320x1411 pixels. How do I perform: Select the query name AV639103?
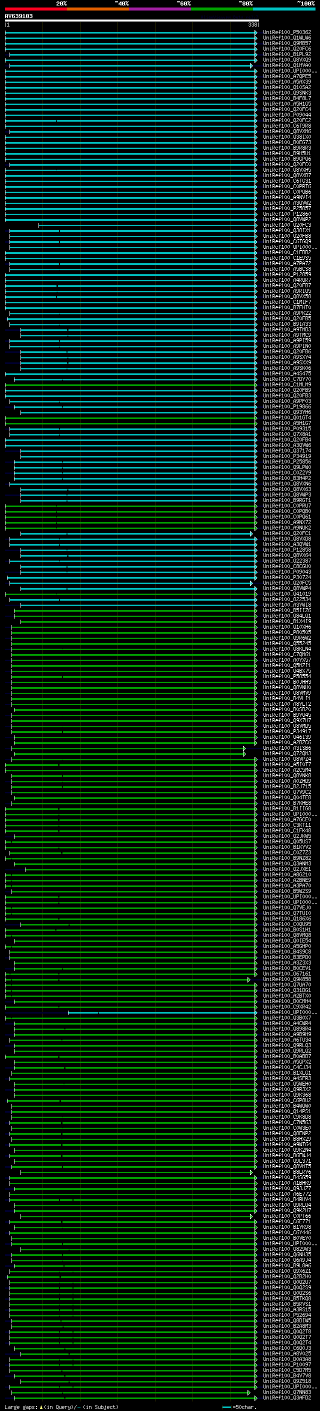coord(18,16)
